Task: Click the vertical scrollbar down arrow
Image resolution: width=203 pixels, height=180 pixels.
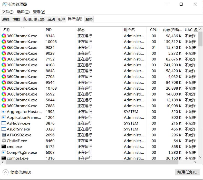Action: pos(200,157)
